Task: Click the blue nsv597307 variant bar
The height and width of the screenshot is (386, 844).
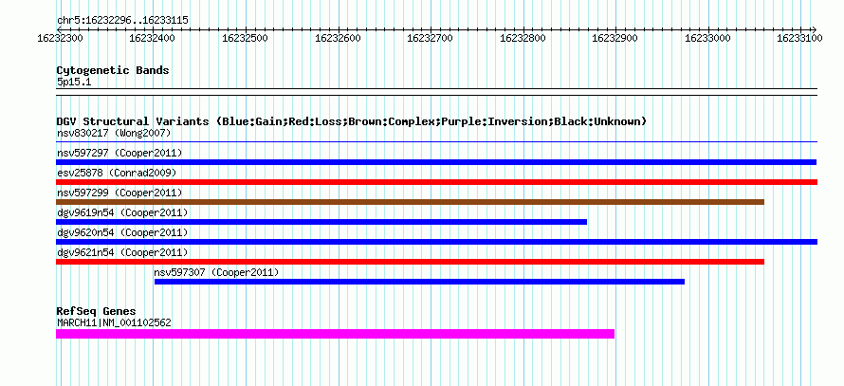Action: click(419, 282)
